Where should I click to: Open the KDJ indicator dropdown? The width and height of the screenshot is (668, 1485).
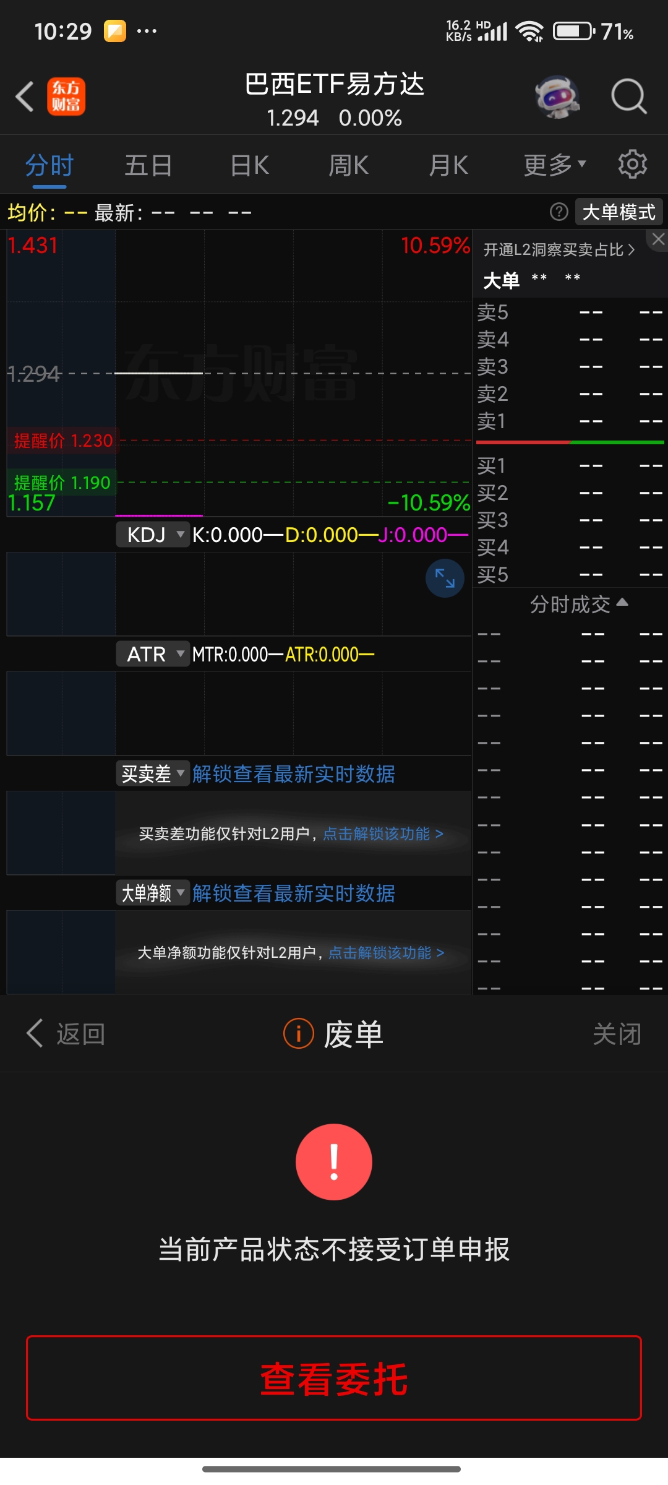pos(153,535)
